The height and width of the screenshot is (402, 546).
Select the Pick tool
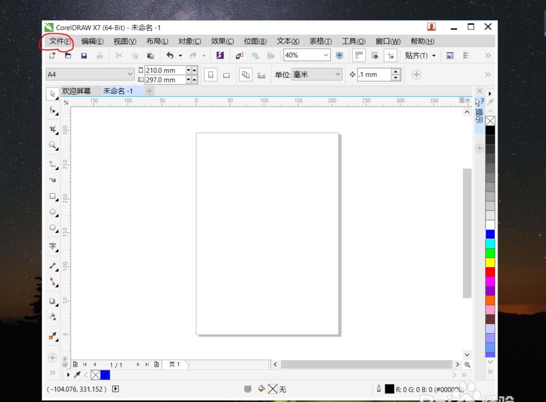pyautogui.click(x=53, y=94)
